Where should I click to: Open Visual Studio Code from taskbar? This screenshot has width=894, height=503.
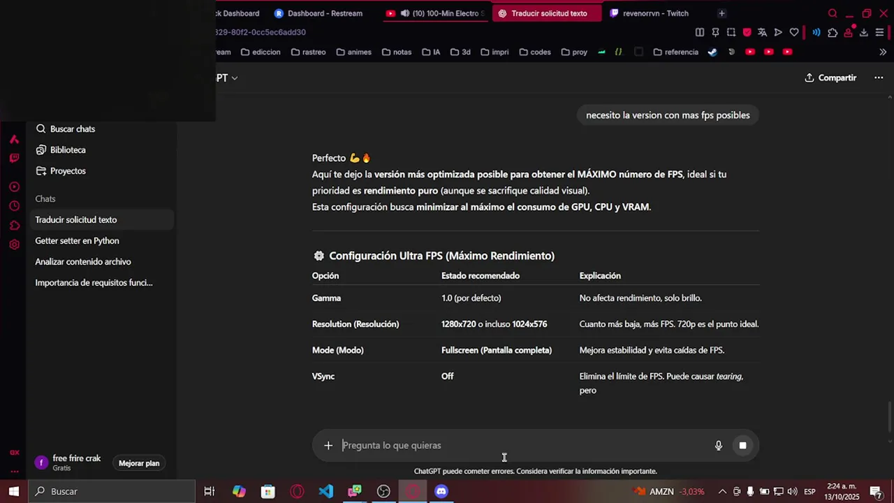[x=326, y=492]
